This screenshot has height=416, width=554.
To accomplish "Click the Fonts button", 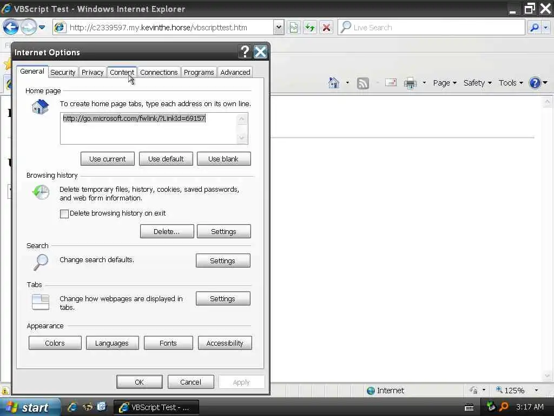I will tap(168, 343).
